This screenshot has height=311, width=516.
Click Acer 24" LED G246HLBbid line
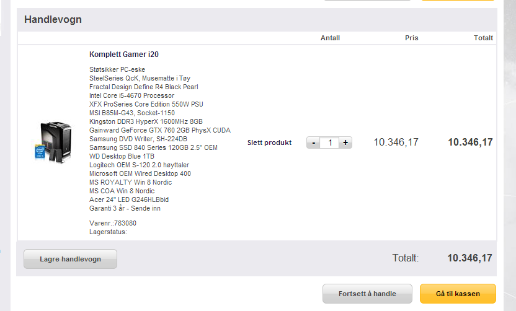point(129,199)
